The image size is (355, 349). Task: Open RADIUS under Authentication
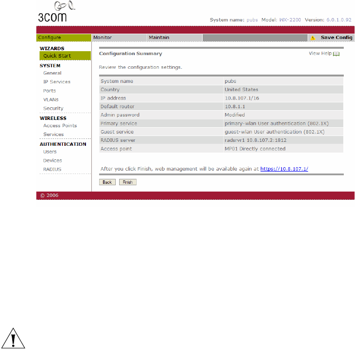click(52, 169)
